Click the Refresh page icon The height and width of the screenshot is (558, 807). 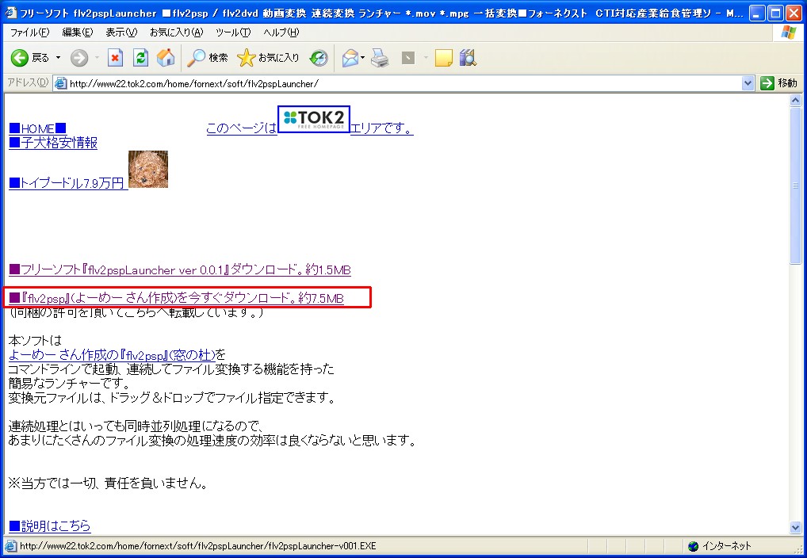140,58
